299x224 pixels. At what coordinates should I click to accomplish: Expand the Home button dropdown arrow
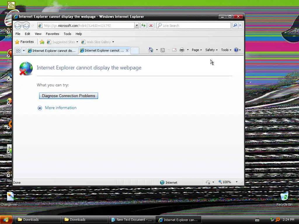click(157, 50)
